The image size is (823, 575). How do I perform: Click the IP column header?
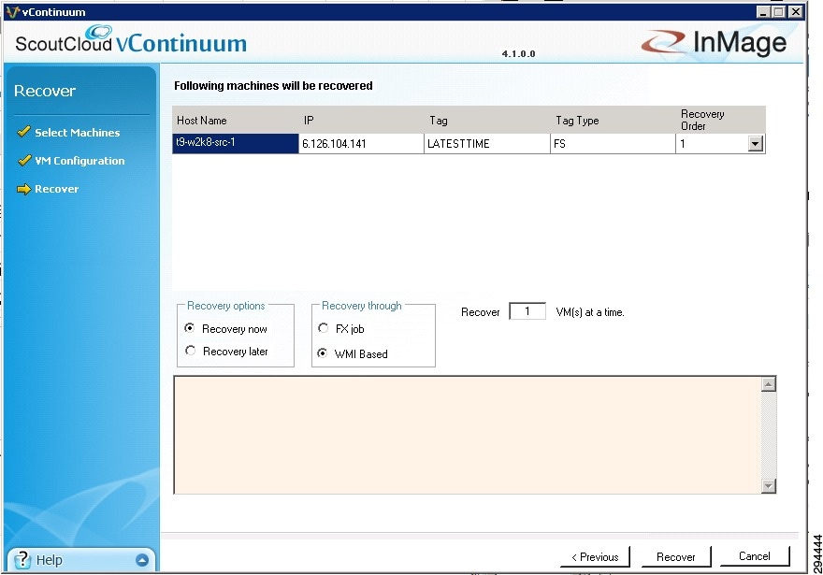pos(362,120)
